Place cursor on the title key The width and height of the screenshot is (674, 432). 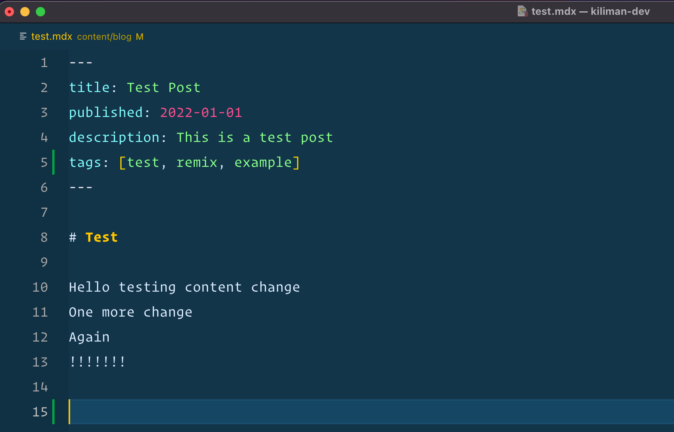pyautogui.click(x=89, y=87)
